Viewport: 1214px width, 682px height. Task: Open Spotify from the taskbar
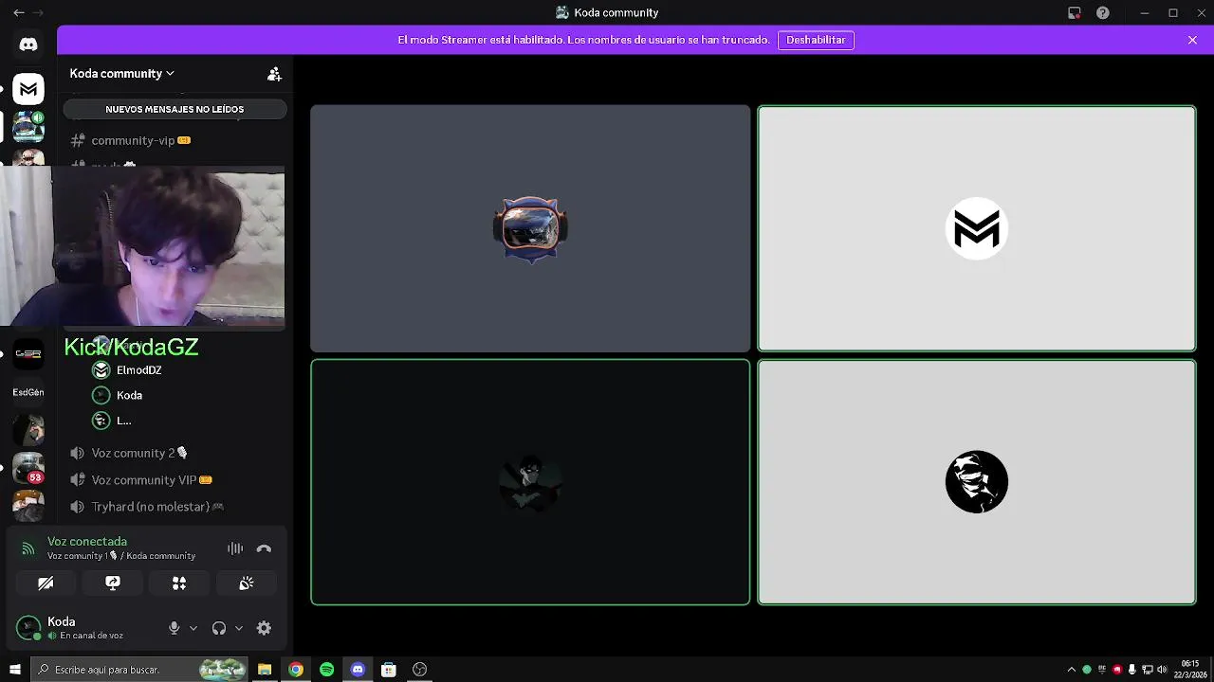pyautogui.click(x=326, y=670)
